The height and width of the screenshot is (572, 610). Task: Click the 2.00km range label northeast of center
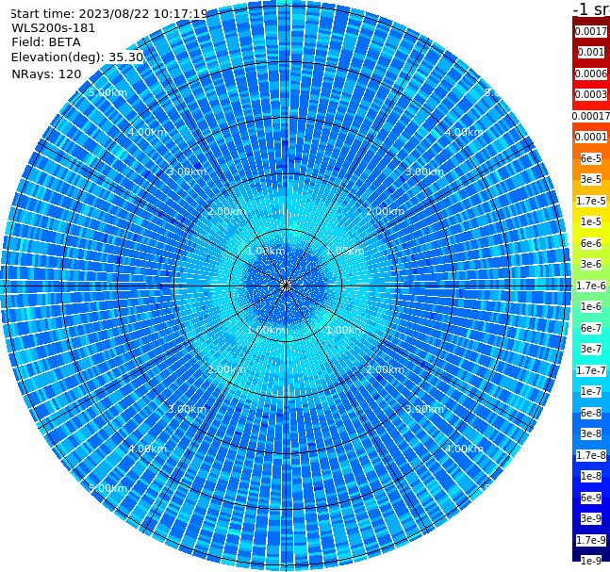pyautogui.click(x=385, y=211)
